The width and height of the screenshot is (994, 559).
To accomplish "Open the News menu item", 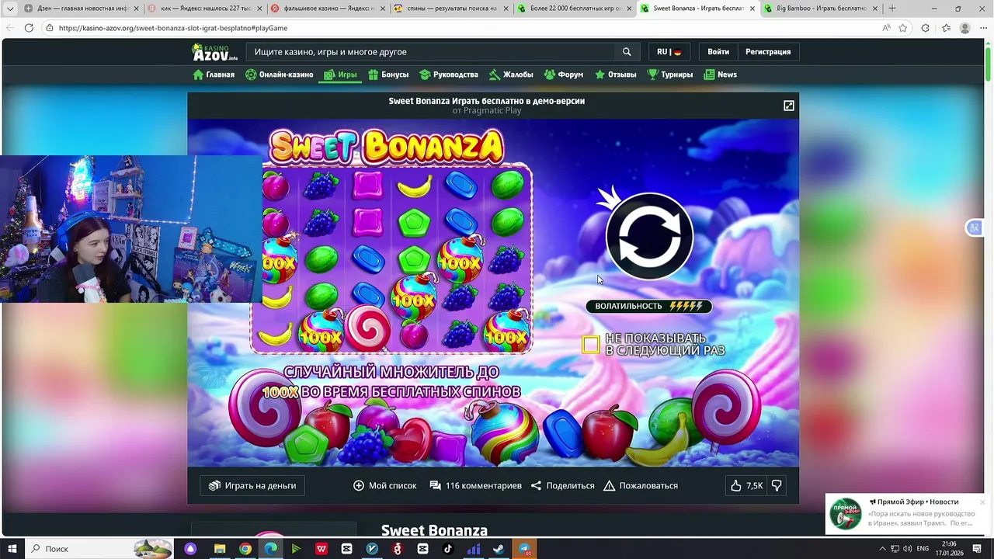I will (x=720, y=75).
